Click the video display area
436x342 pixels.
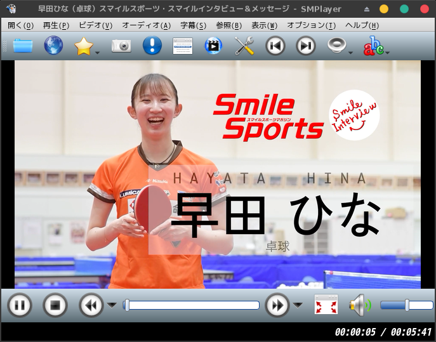point(218,174)
